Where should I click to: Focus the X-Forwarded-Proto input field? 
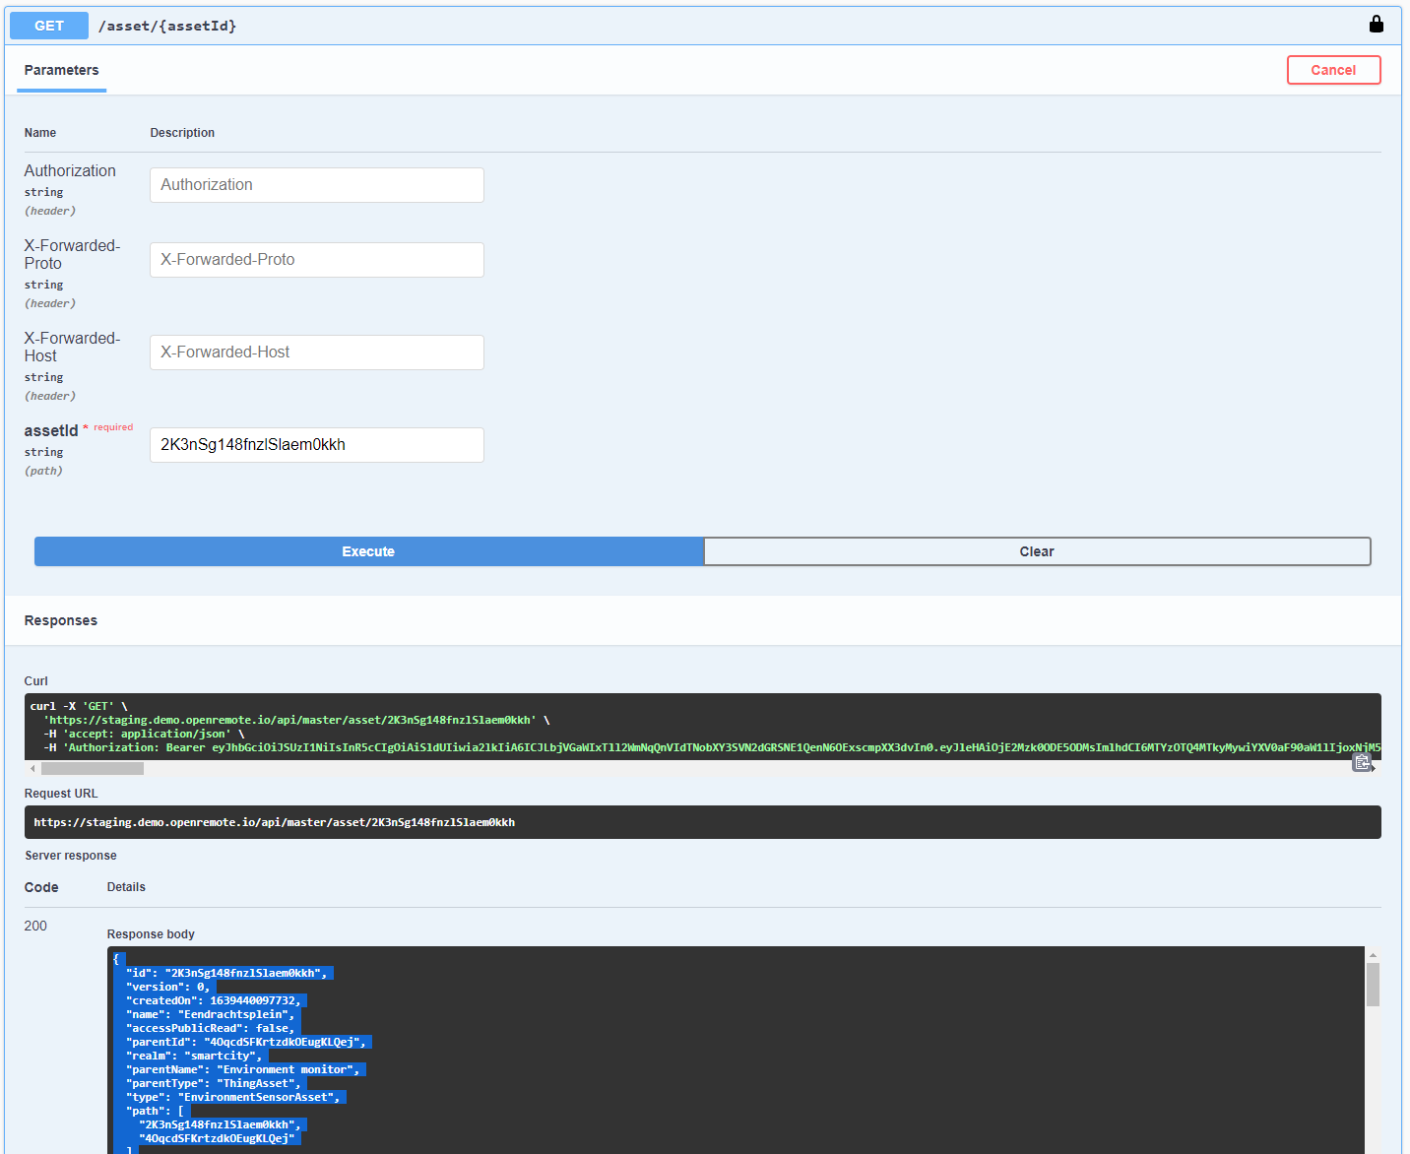[316, 260]
